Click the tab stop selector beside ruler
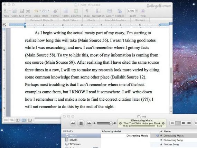The height and width of the screenshot is (148, 197). pos(4,25)
